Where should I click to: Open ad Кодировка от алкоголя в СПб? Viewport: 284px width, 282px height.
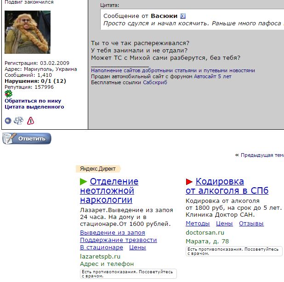pos(227,186)
